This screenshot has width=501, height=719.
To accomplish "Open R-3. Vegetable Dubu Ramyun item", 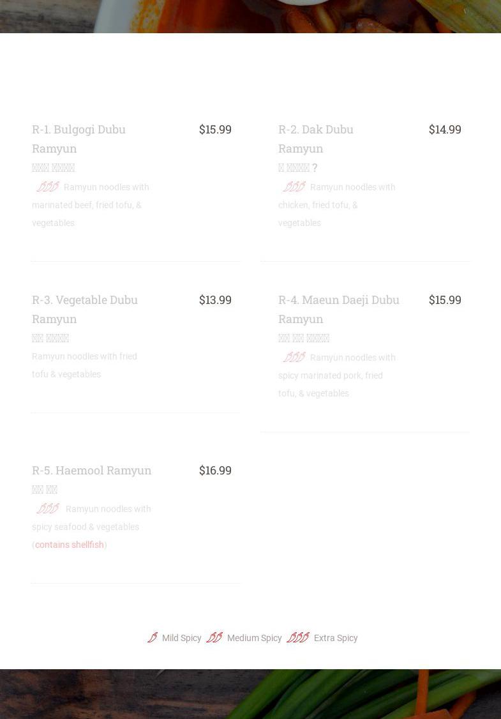I will click(x=84, y=309).
